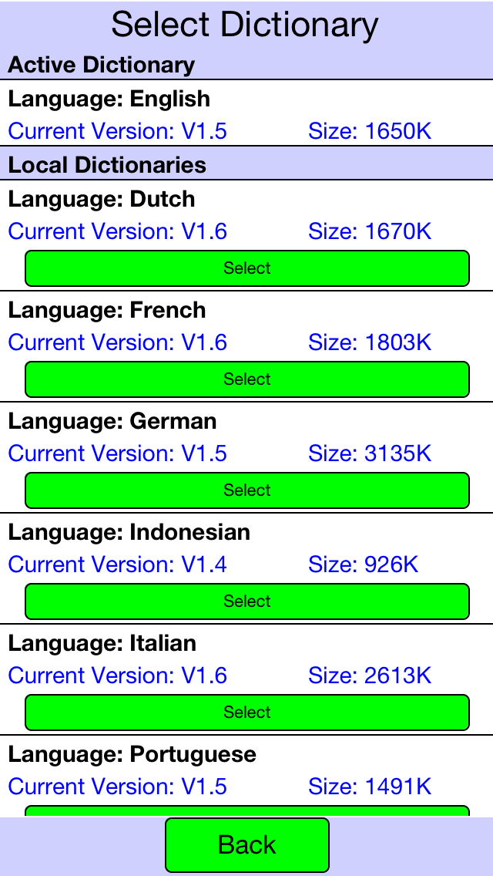Click French 'Current Version: V1.6' text
This screenshot has width=493, height=876.
pyautogui.click(x=117, y=342)
